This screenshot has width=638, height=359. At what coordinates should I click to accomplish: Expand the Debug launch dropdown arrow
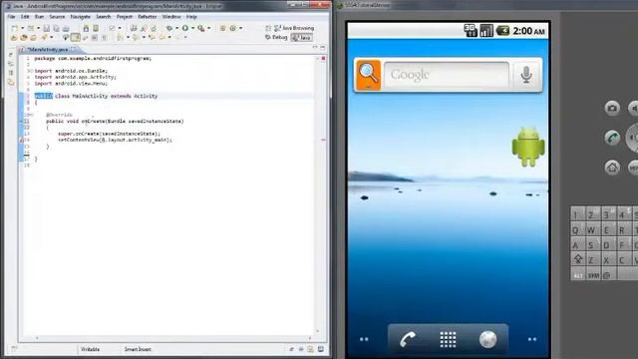point(176,28)
